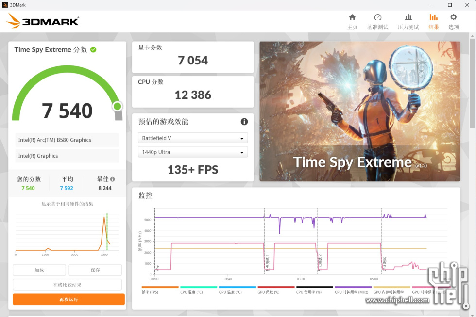The width and height of the screenshot is (476, 317).
Task: Click the "Intel(R) Graphics" entry
Action: tap(67, 156)
